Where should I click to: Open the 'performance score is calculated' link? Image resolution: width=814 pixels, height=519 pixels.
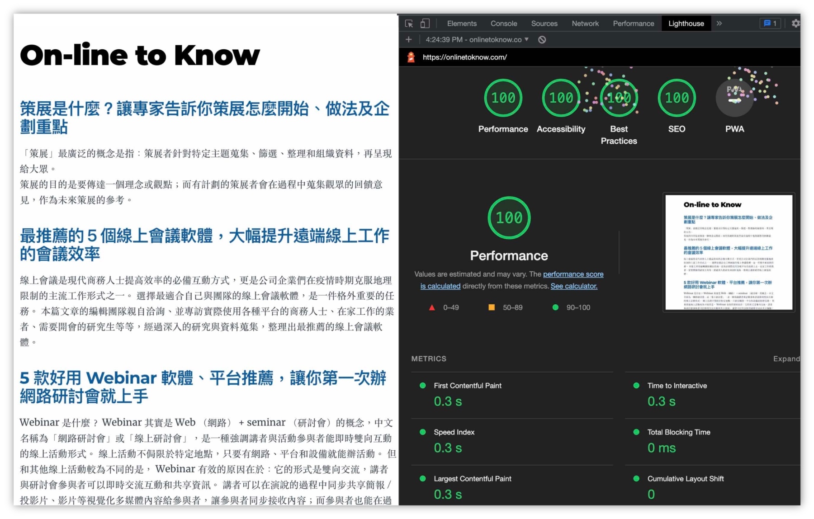point(573,274)
